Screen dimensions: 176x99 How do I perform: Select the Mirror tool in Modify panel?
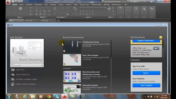pos(40,11)
